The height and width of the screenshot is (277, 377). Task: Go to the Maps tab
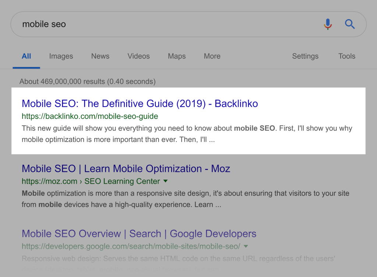click(177, 56)
